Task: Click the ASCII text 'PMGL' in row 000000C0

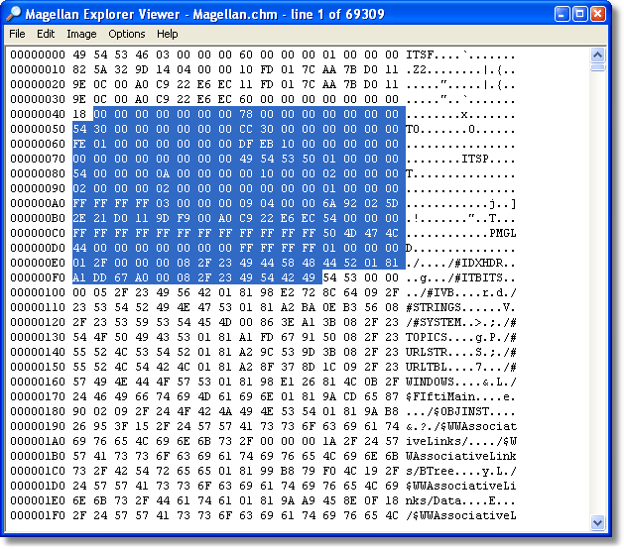Action: pyautogui.click(x=503, y=233)
